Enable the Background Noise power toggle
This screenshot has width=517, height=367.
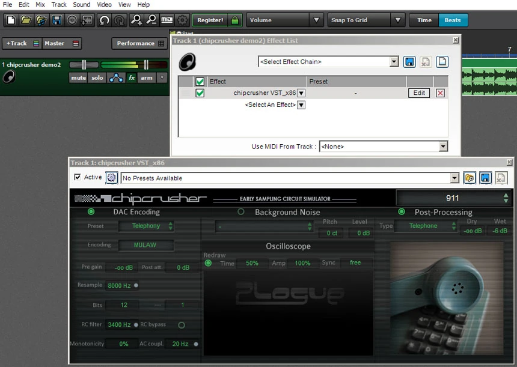(x=241, y=212)
